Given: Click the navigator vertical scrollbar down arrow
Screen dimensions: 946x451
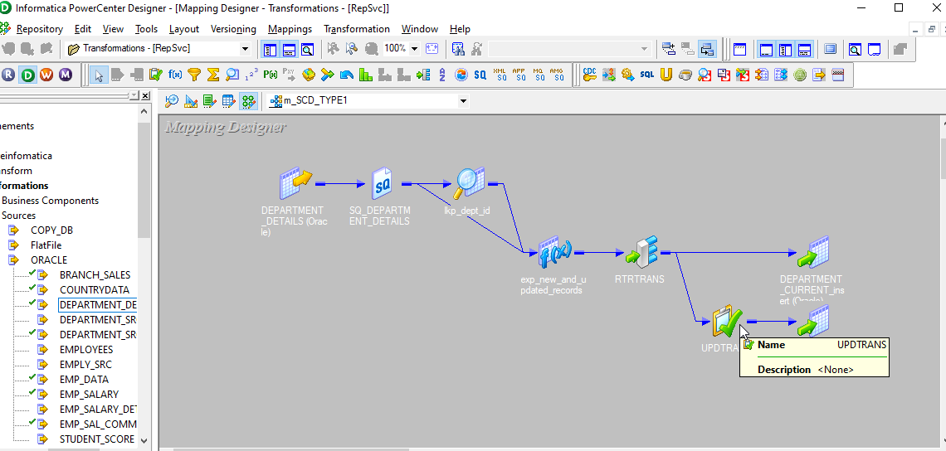Looking at the screenshot, I should [x=144, y=441].
